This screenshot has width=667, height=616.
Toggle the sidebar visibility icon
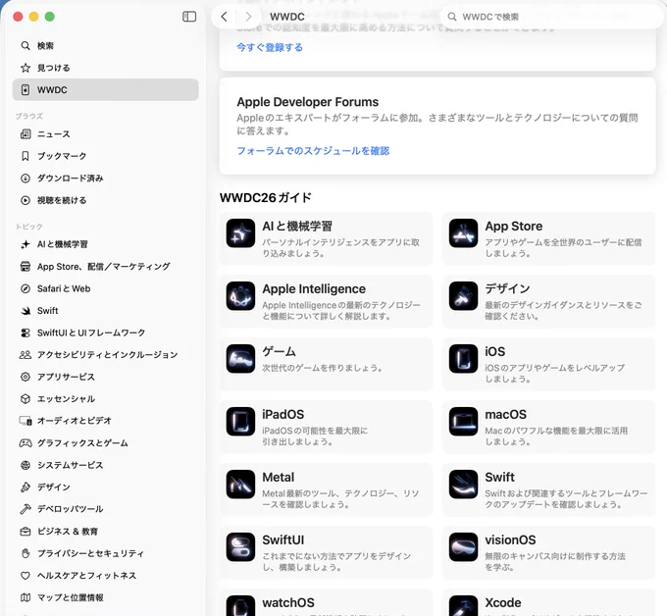click(x=189, y=17)
